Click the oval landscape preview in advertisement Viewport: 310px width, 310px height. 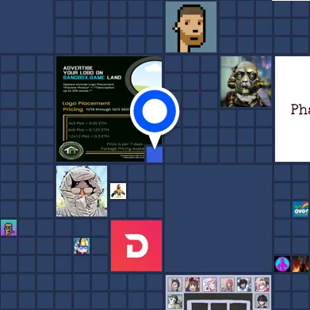tap(145, 76)
